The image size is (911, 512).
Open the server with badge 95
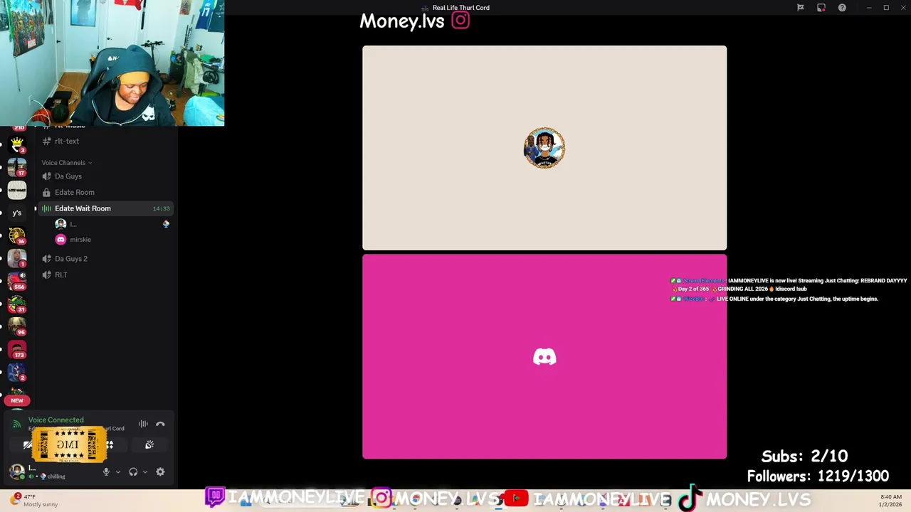pyautogui.click(x=17, y=326)
